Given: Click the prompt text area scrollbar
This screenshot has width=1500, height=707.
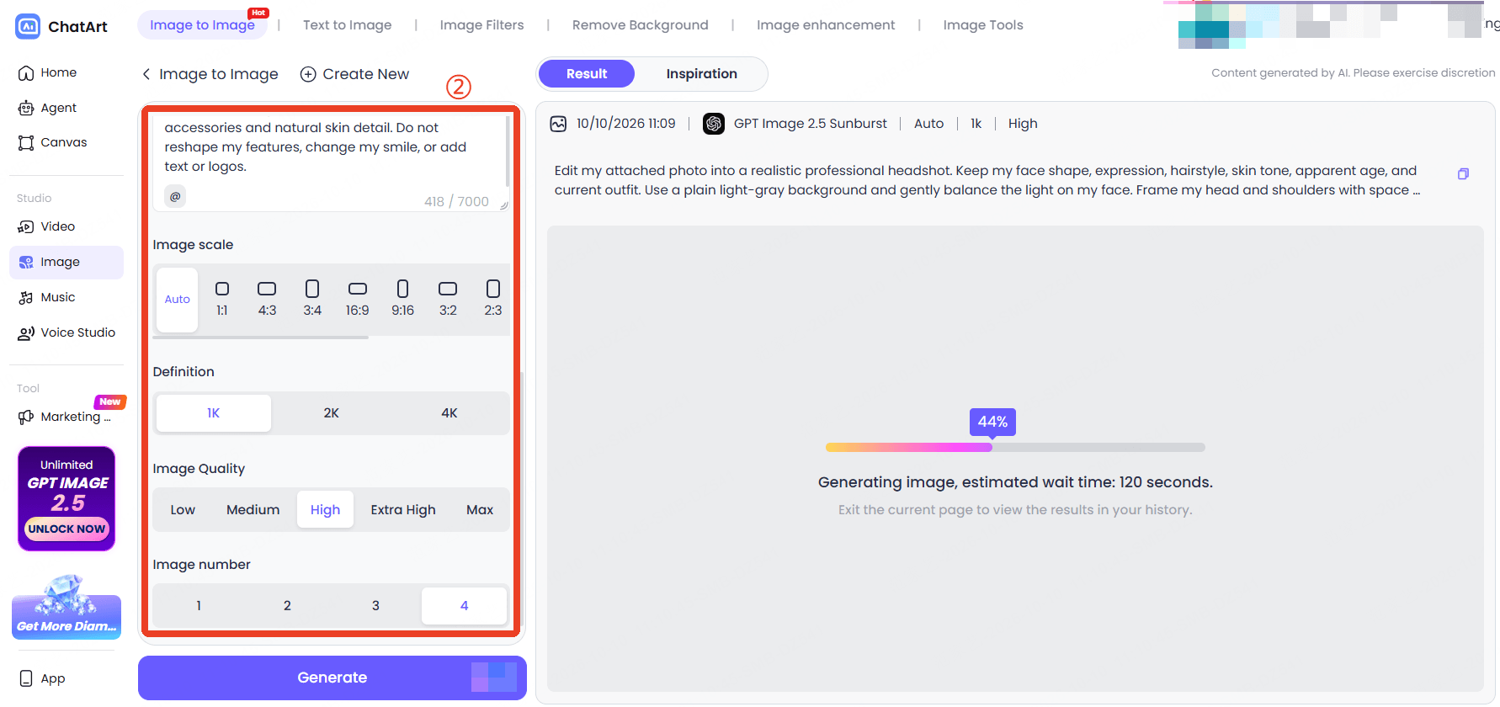Looking at the screenshot, I should click(x=508, y=151).
